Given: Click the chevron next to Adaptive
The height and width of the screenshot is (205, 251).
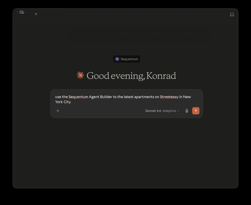Looking at the screenshot, I should (178, 111).
